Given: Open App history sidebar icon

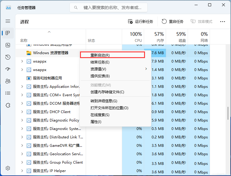Looking at the screenshot, I should 8,57.
